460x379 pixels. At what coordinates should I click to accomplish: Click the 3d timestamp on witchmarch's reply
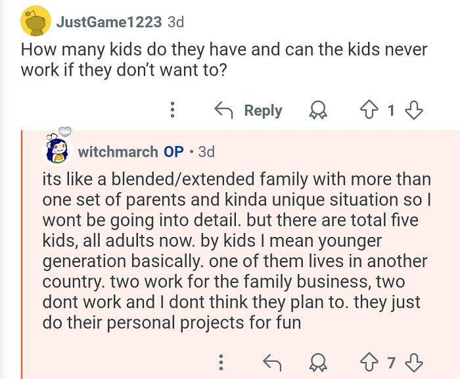[206, 151]
